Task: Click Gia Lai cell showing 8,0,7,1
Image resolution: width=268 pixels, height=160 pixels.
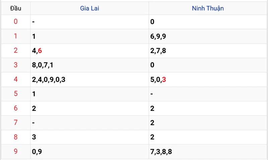Action: (42, 65)
